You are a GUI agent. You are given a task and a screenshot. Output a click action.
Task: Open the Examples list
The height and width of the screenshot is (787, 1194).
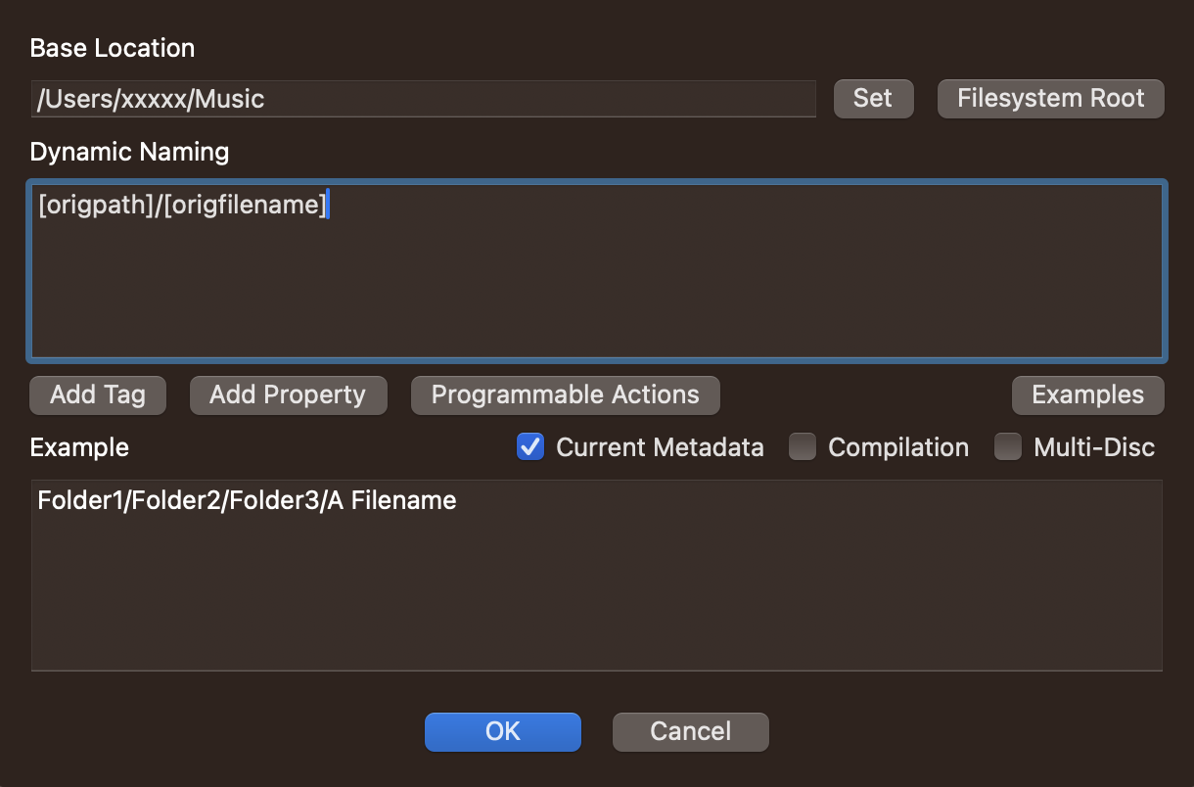click(x=1087, y=395)
